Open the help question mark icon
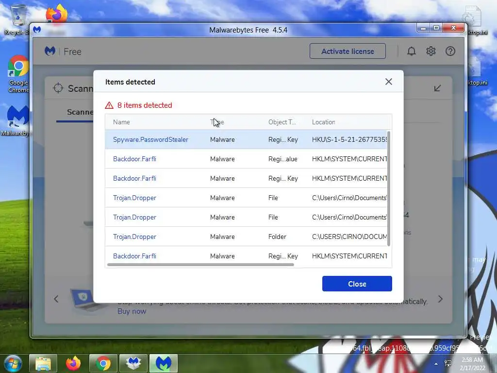Image resolution: width=497 pixels, height=373 pixels. click(450, 51)
